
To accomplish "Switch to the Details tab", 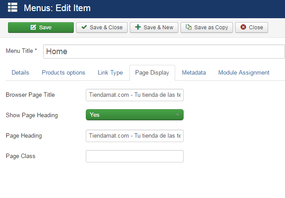I will coord(20,73).
